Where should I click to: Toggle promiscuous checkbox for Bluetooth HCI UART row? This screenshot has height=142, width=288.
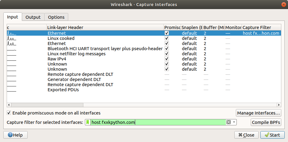[167, 49]
